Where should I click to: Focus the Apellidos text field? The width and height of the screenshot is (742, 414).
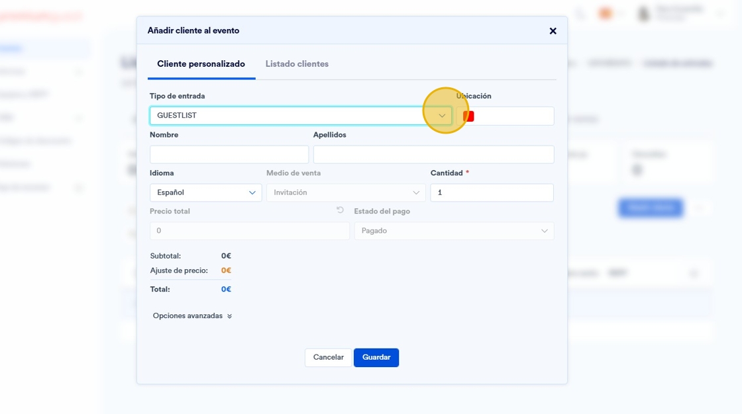click(x=433, y=155)
